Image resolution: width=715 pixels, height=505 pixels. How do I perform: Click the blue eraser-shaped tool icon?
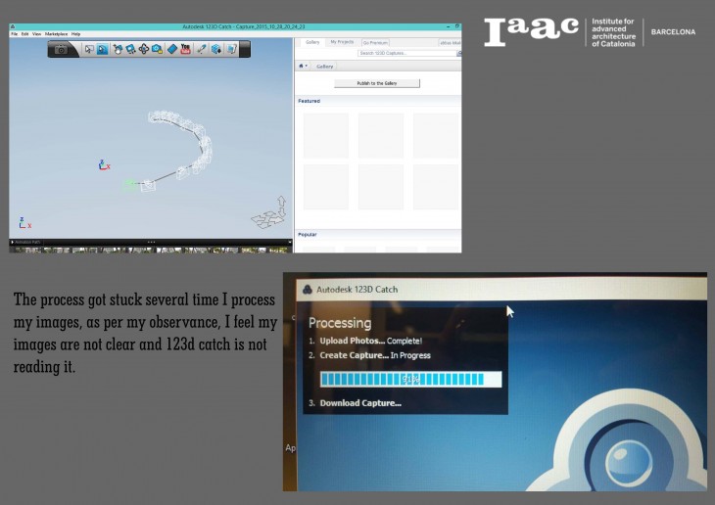coord(171,49)
